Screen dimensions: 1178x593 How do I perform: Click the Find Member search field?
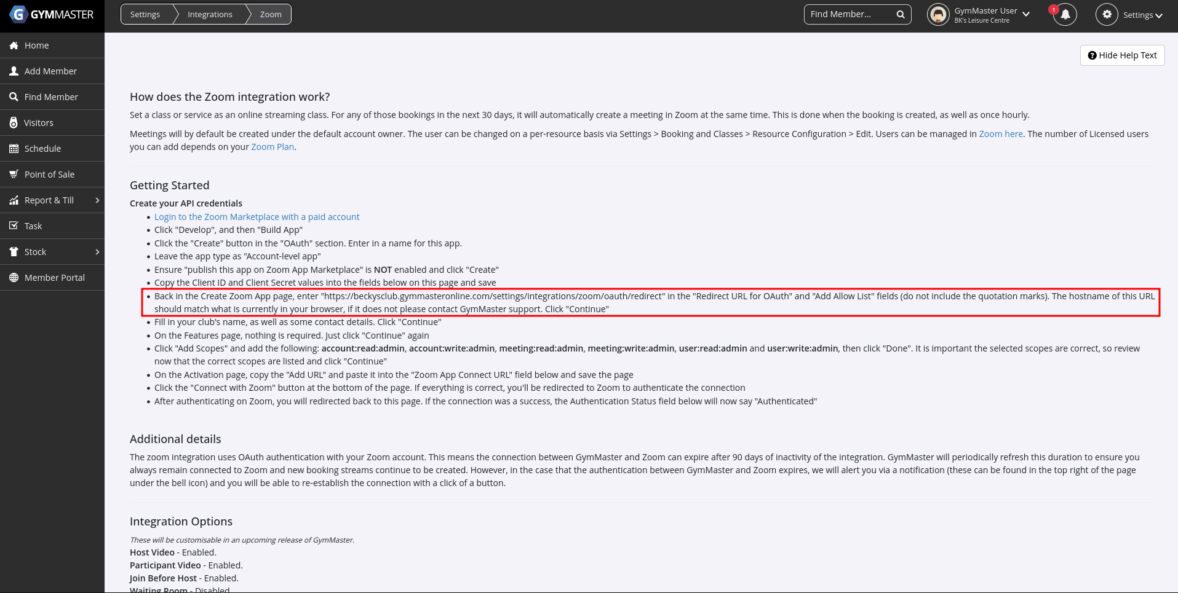849,15
